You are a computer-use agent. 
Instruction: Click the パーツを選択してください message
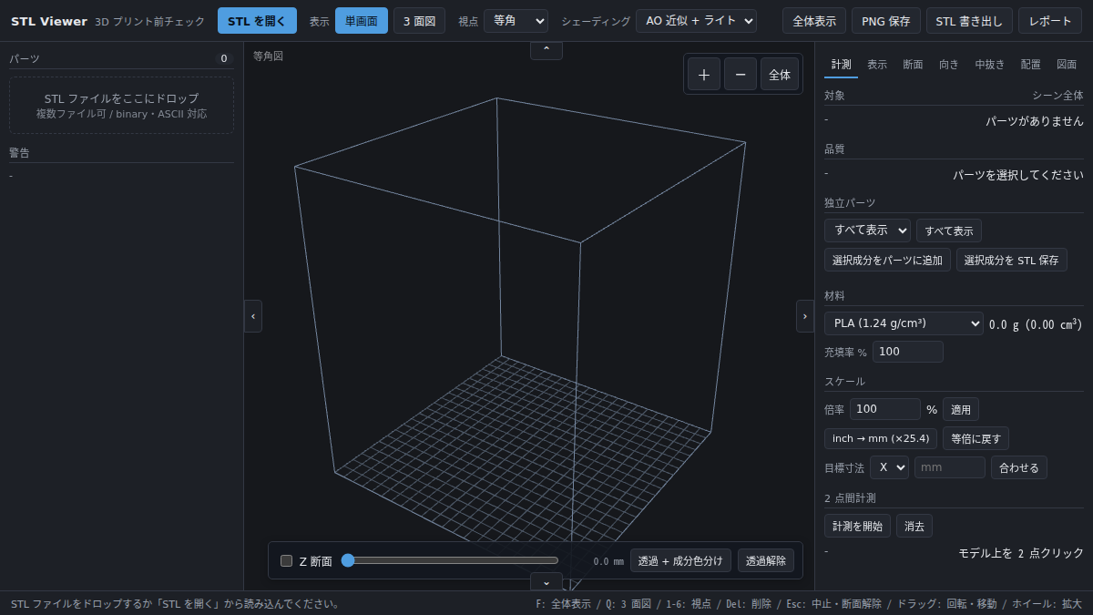[1018, 175]
